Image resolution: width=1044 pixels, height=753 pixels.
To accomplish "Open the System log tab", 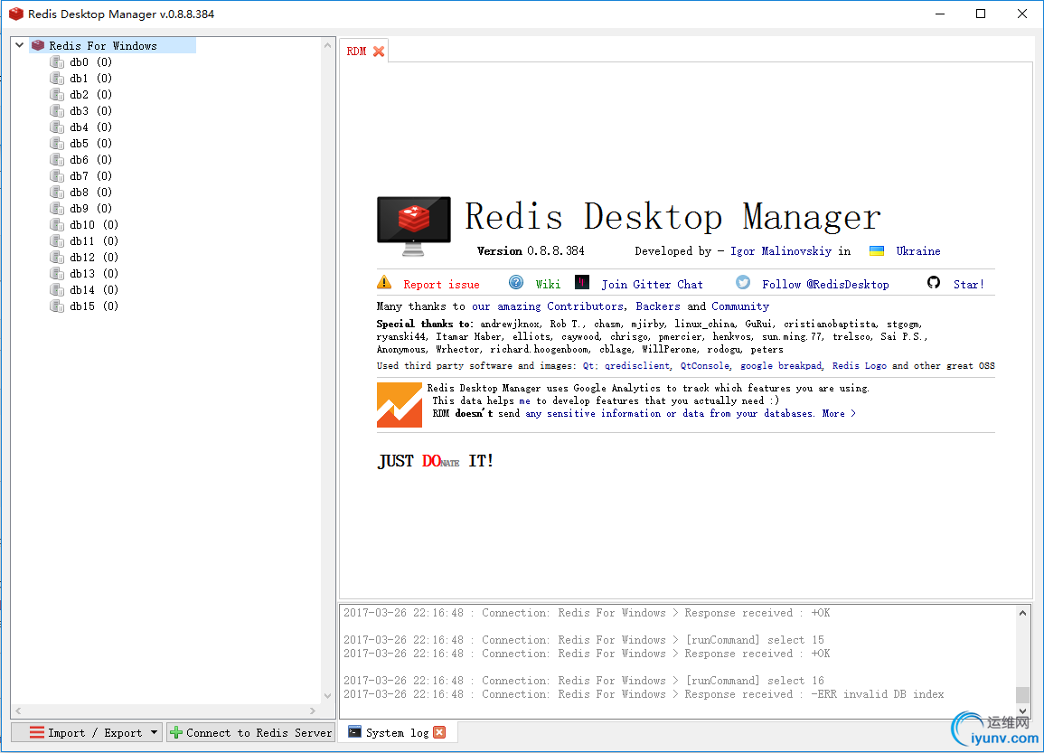I will (x=398, y=732).
